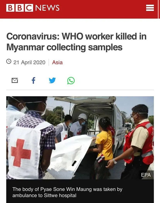Viewport: 160px width, 203px height.
Task: Click the EPA photo credit label
Action: click(146, 175)
